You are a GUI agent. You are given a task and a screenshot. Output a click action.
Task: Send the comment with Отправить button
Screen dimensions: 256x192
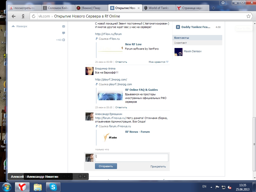tap(106, 166)
